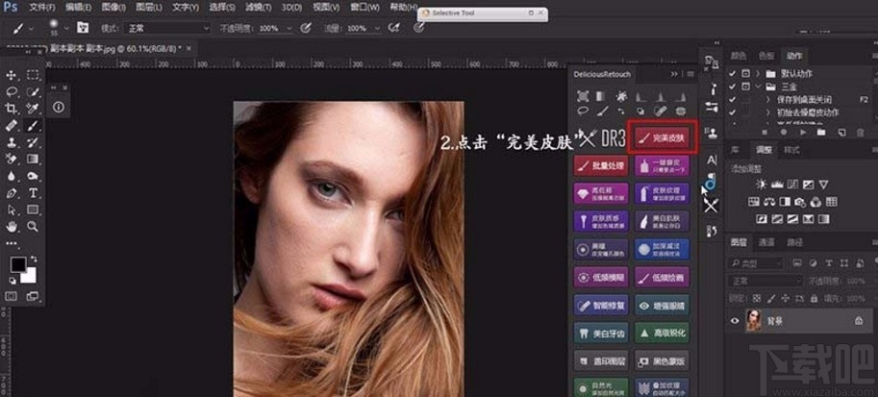Open the brush settings folder icon in options bar

coord(83,28)
